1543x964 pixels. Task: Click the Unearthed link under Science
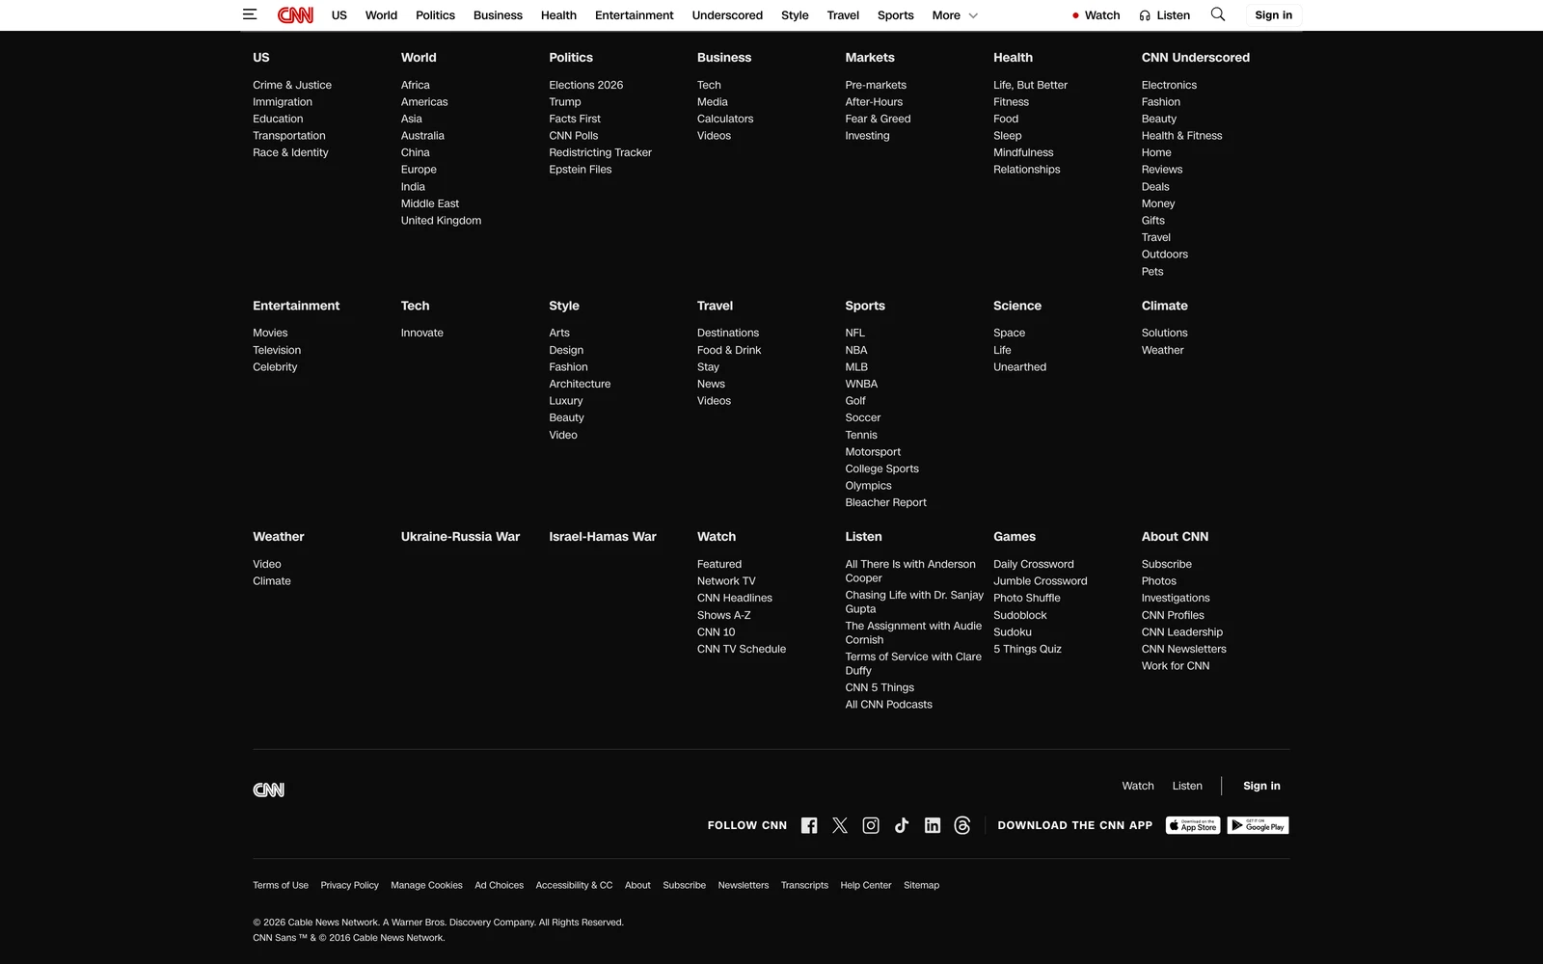(1020, 367)
